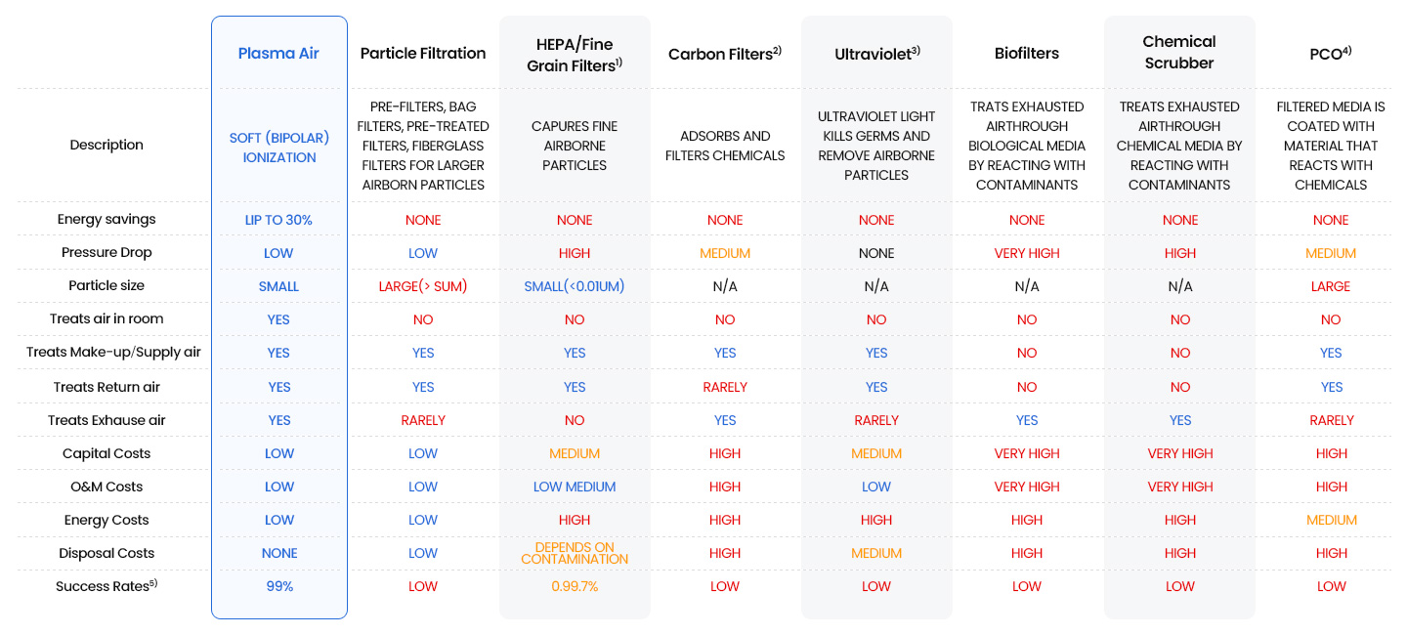Viewport: 1407px width, 635px height.
Task: Select the Biofilters column header
Action: tap(1026, 54)
